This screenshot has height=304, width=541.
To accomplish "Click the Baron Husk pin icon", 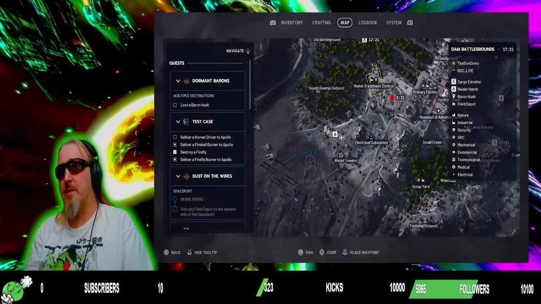I will point(454,97).
